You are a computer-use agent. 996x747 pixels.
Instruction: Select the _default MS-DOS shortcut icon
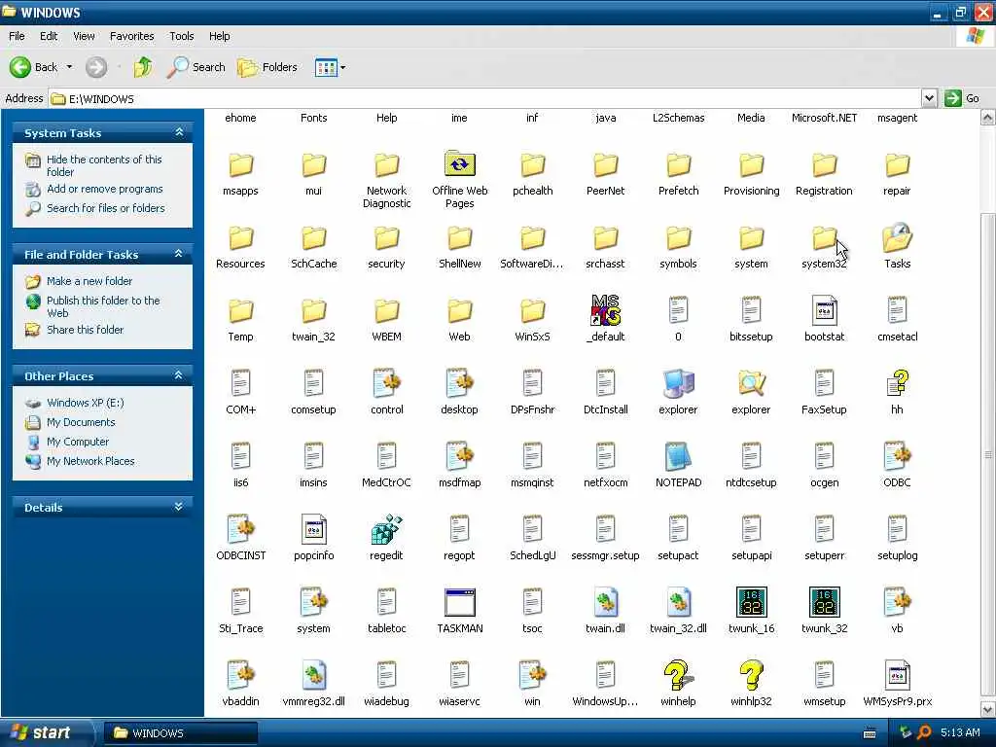point(605,310)
